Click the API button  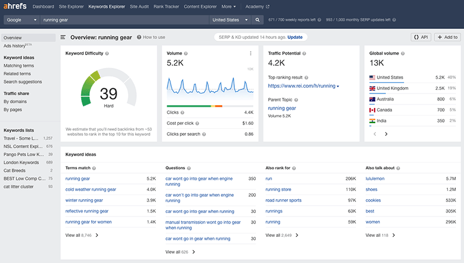click(421, 37)
